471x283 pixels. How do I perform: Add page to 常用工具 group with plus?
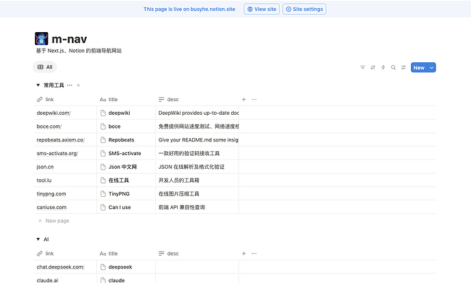point(79,85)
